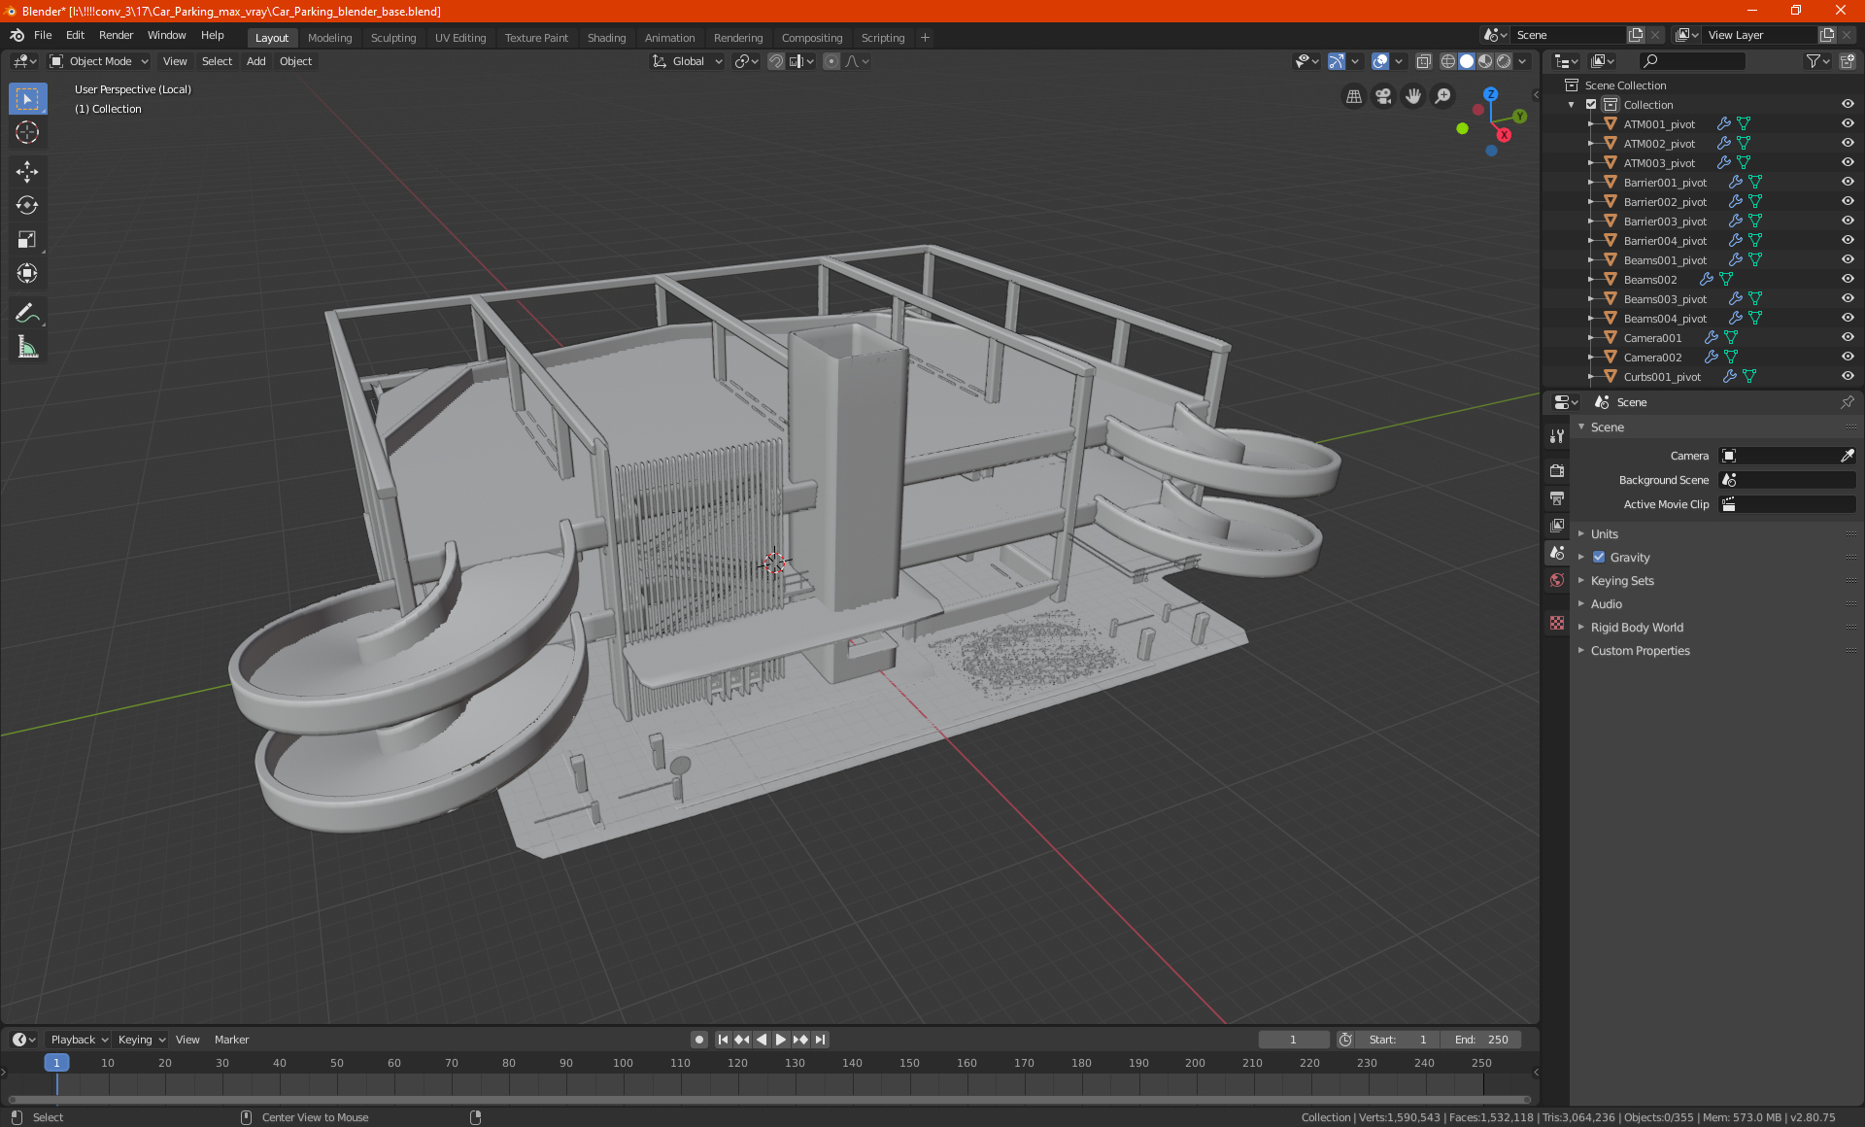Expand the Custom Properties panel

click(x=1640, y=651)
